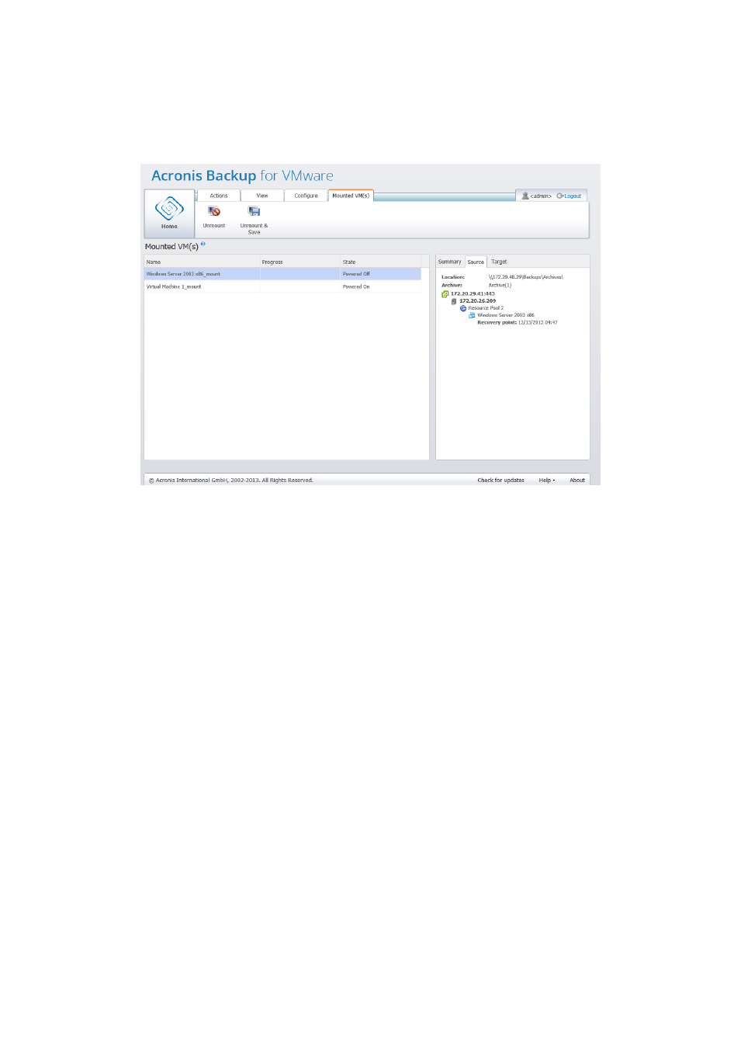Switch to the Summary tab
The height and width of the screenshot is (1048, 741).
pyautogui.click(x=450, y=262)
